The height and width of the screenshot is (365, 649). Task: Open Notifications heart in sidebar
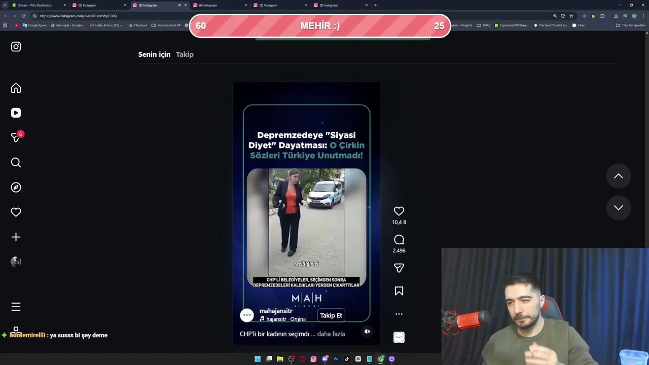[x=16, y=212]
